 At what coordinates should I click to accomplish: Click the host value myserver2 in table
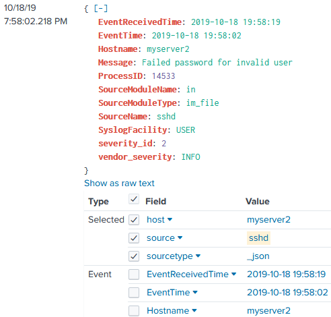point(268,220)
